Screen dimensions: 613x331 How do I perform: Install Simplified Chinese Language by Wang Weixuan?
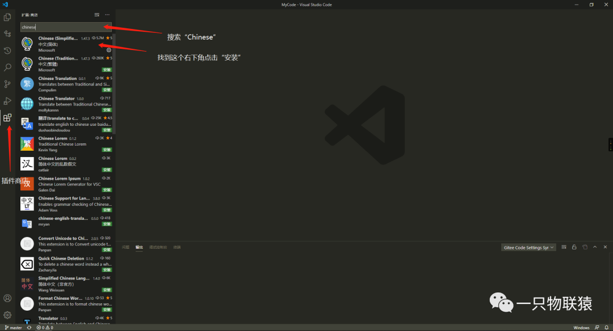click(107, 290)
